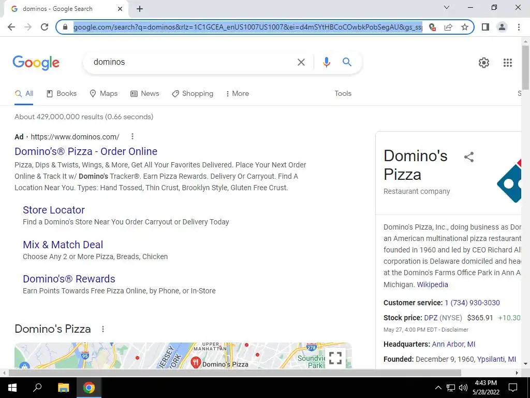530x398 pixels.
Task: Switch to the Books tab
Action: [62, 94]
